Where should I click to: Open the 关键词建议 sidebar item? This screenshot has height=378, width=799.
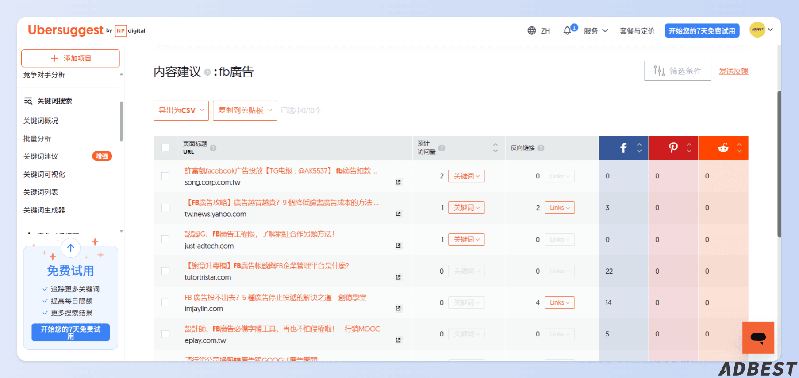pos(41,156)
